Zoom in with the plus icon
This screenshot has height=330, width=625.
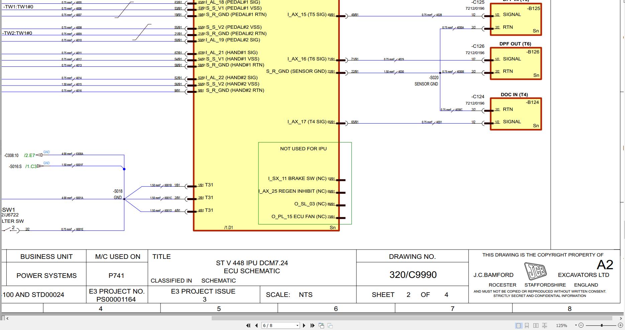click(621, 325)
